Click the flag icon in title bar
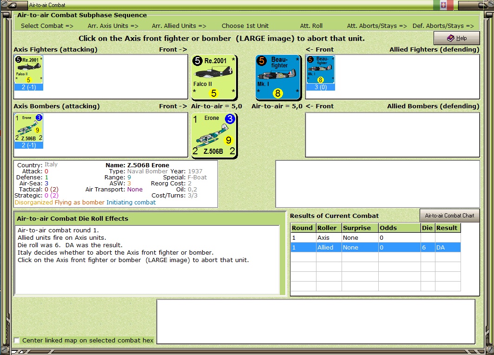 [x=443, y=5]
